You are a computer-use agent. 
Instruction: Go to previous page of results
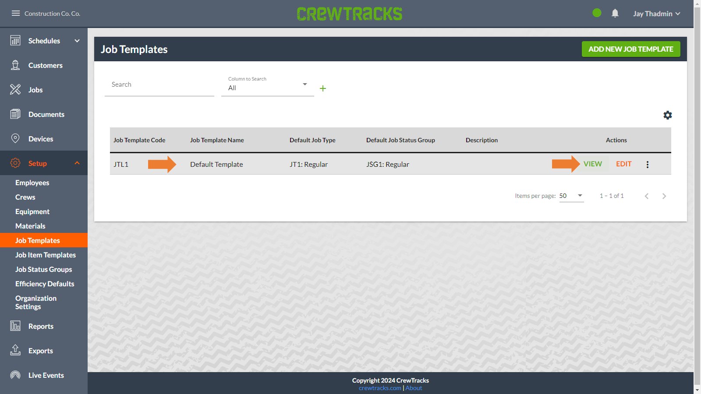coord(647,196)
